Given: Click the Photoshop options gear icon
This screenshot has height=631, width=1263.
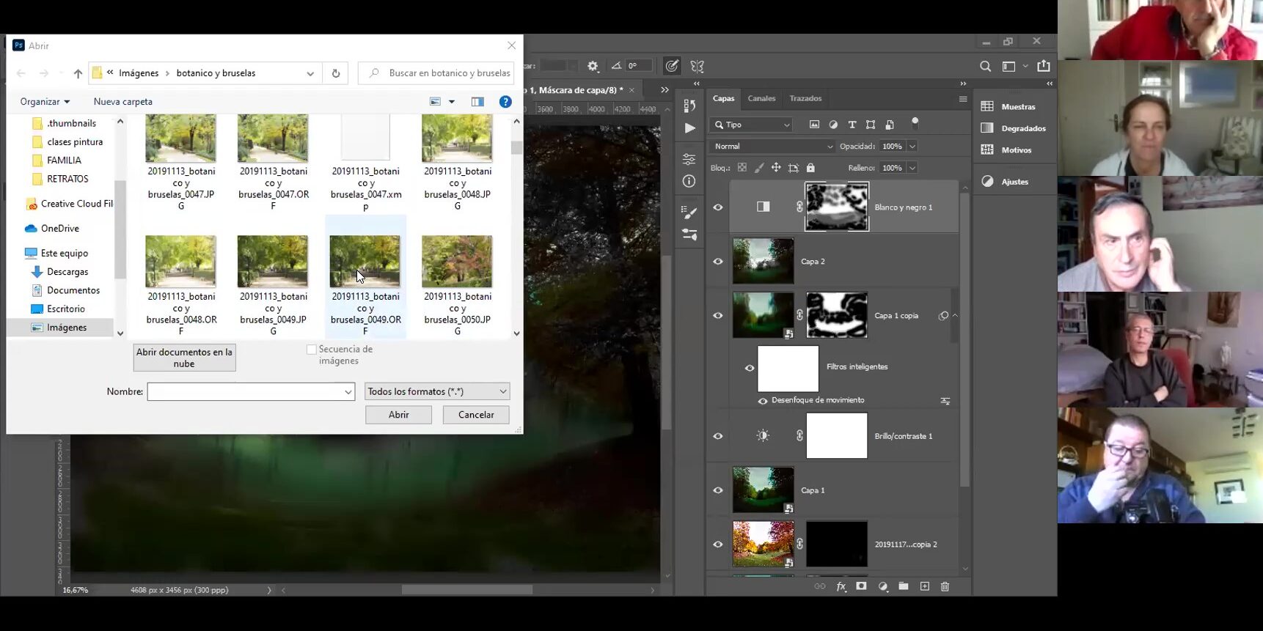Looking at the screenshot, I should click(x=593, y=66).
